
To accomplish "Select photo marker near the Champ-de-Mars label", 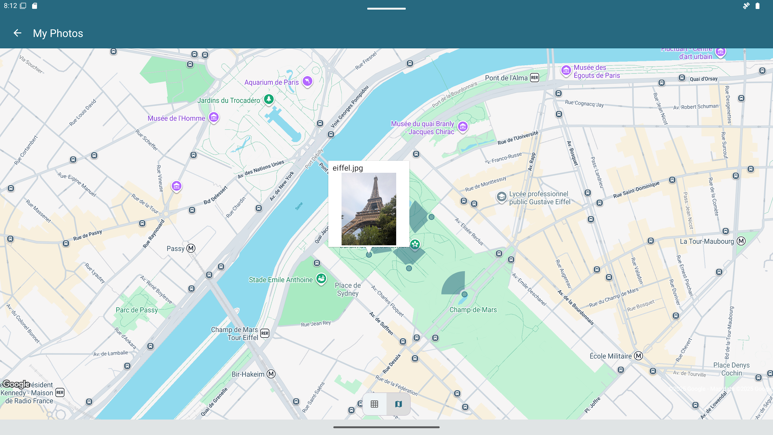I will click(464, 294).
